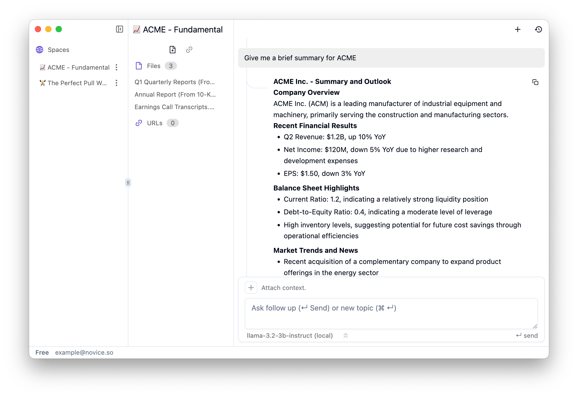Click the URLs count badge showing 0

[x=173, y=123]
